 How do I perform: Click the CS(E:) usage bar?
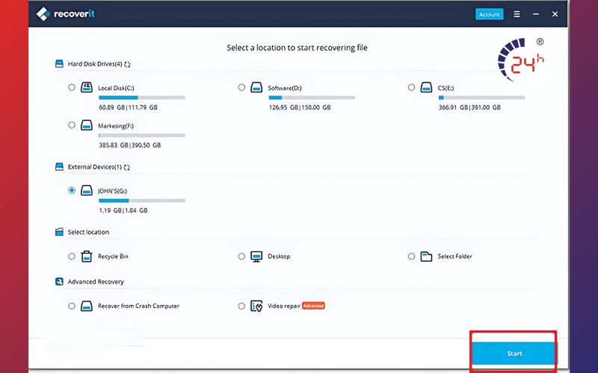coord(481,98)
